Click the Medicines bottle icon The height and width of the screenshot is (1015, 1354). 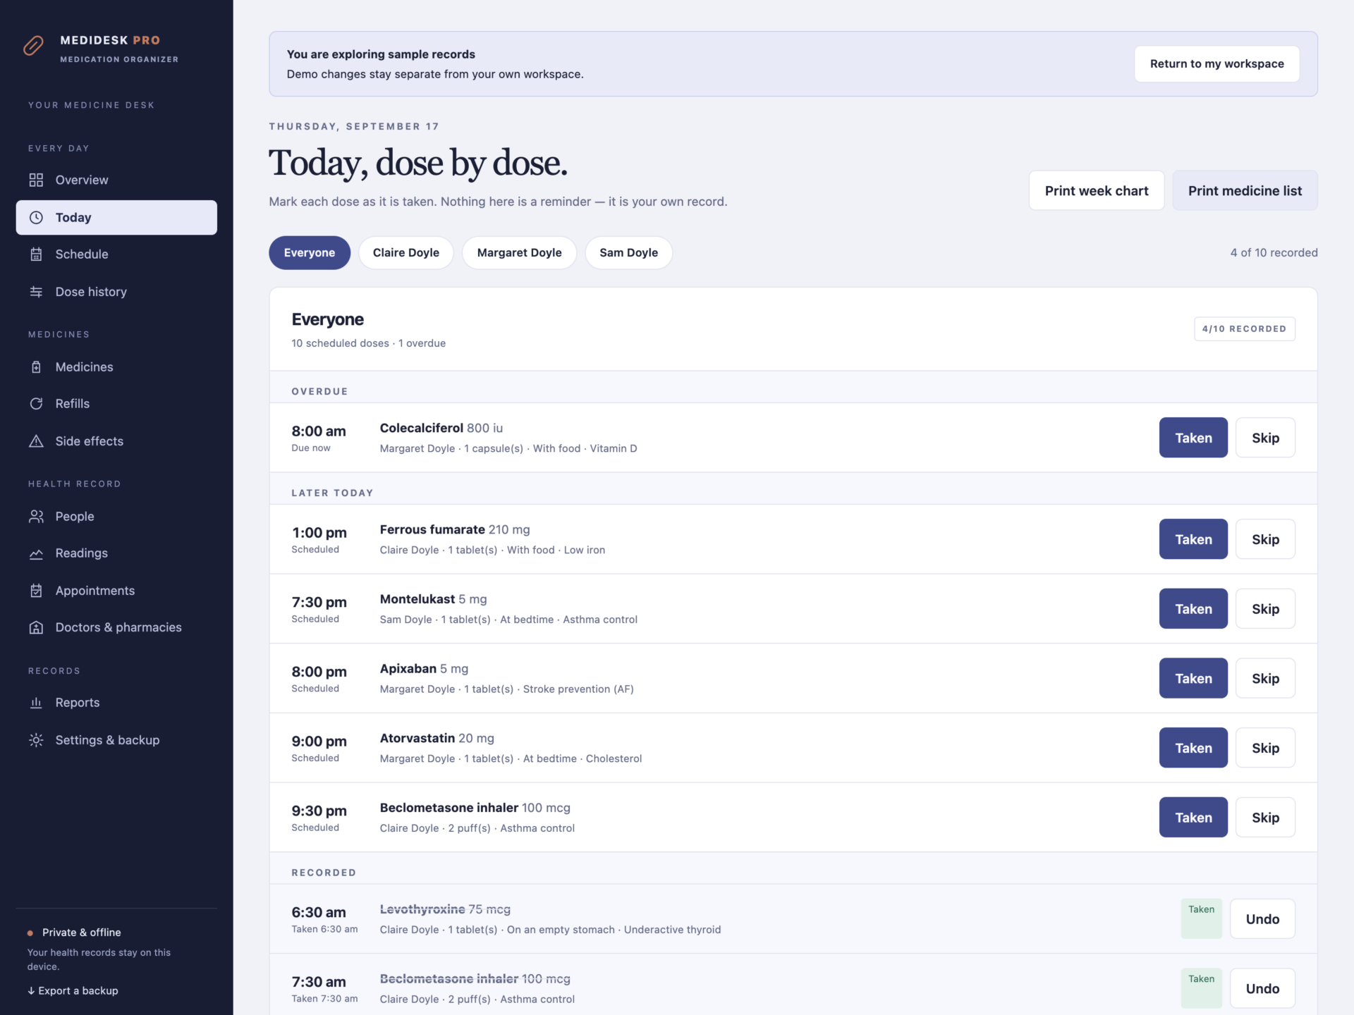(x=36, y=367)
